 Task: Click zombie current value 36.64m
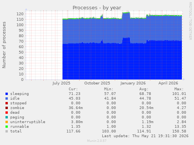tap(76, 108)
